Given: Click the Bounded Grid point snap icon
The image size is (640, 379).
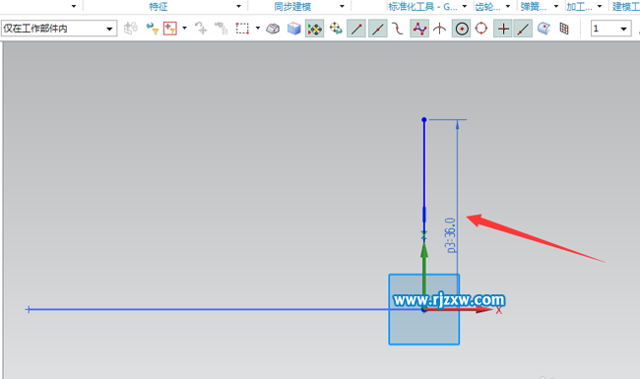Looking at the screenshot, I should pyautogui.click(x=564, y=29).
